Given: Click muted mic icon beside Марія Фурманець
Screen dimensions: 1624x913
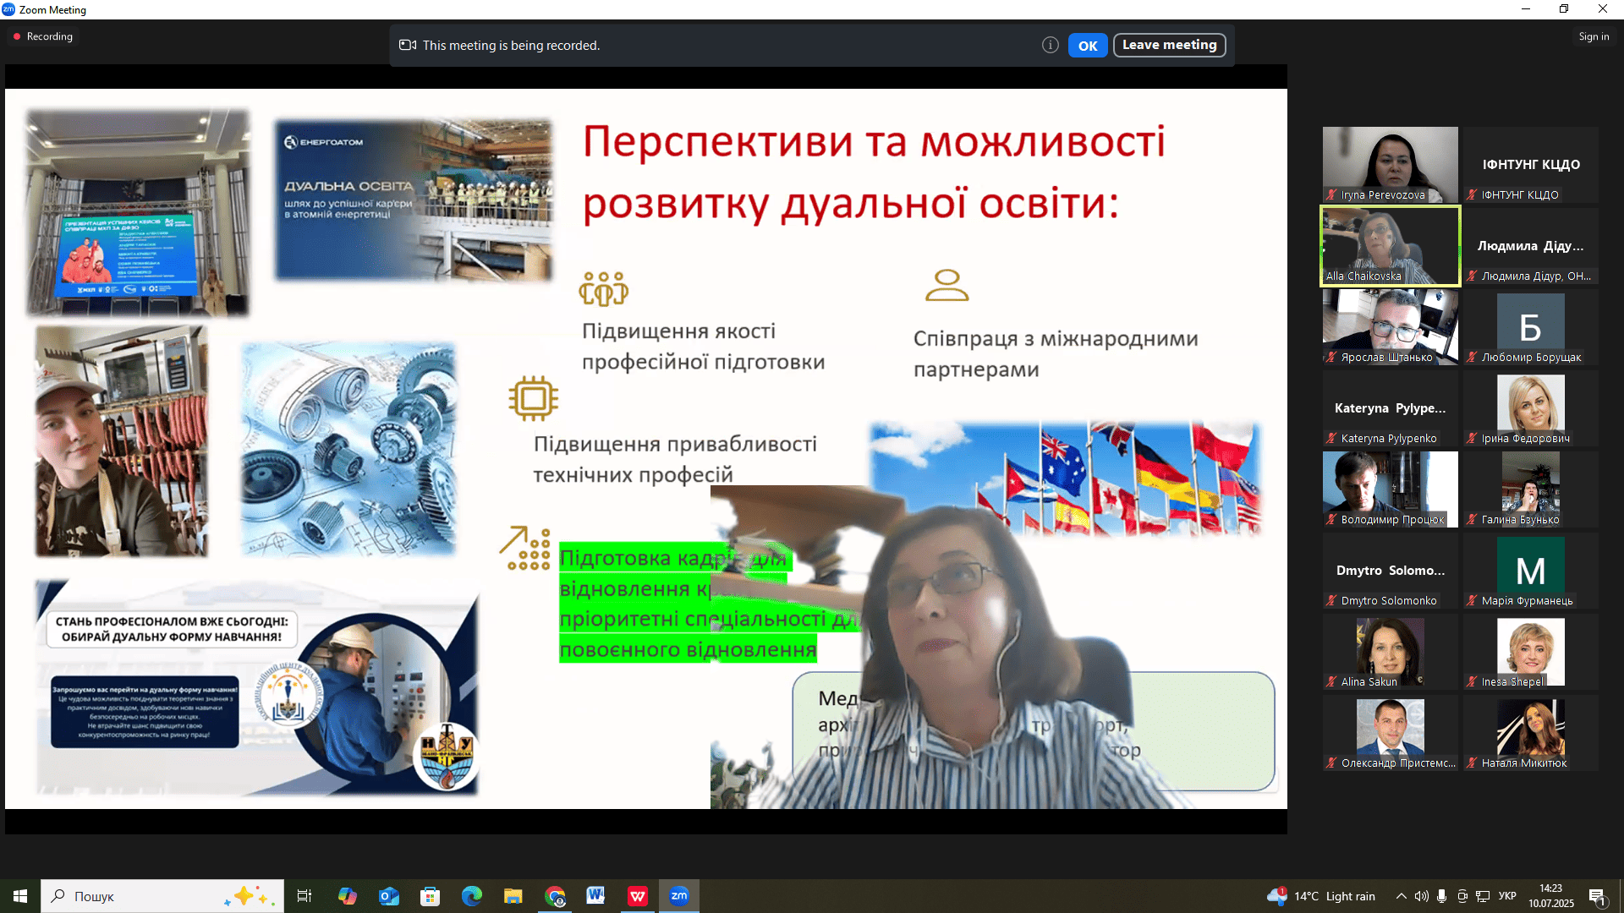Looking at the screenshot, I should pos(1472,600).
